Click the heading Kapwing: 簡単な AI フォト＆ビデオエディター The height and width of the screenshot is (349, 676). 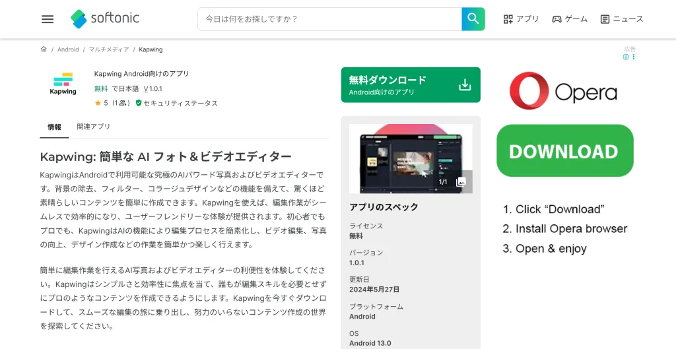(166, 156)
